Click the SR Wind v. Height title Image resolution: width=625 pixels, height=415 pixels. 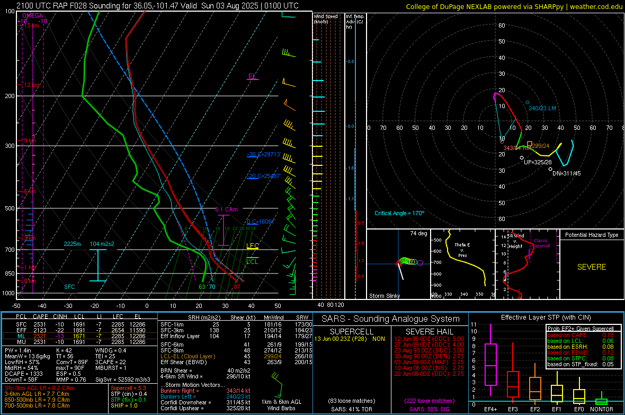click(515, 241)
